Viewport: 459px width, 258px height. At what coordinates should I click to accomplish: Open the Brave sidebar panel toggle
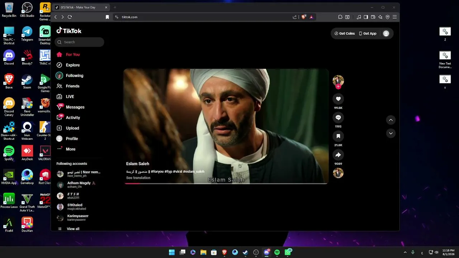click(366, 17)
